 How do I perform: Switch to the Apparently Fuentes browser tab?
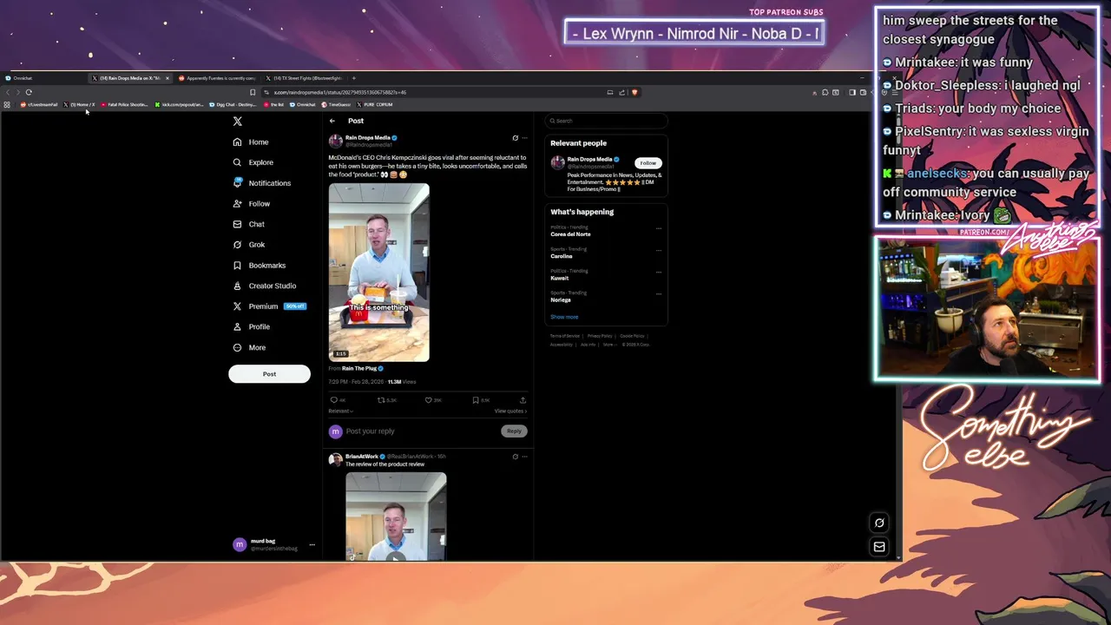(217, 78)
